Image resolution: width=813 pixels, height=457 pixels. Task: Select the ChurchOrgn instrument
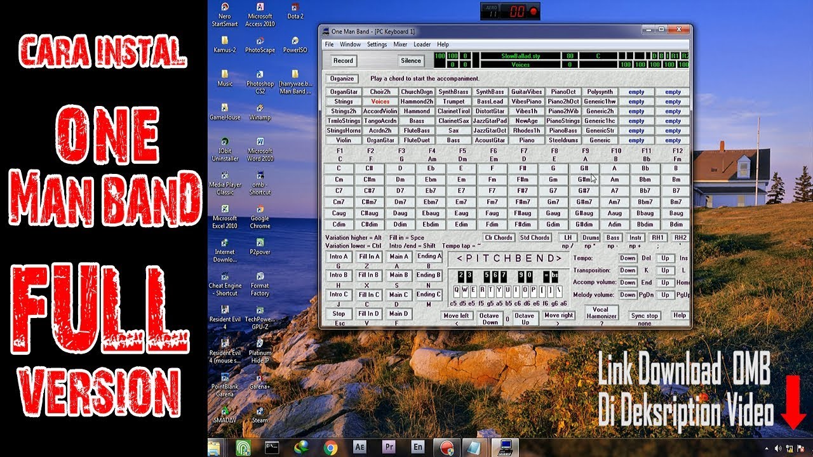pos(417,92)
